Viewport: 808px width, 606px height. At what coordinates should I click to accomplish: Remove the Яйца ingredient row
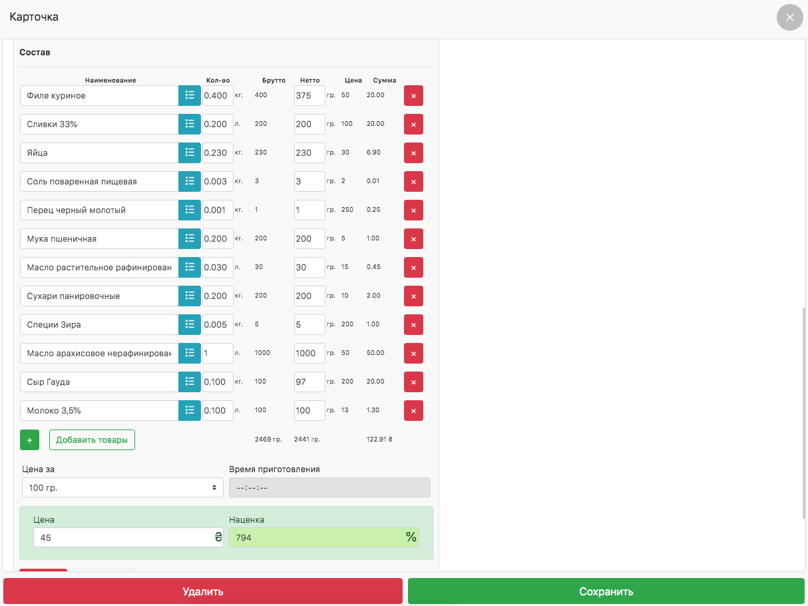413,152
